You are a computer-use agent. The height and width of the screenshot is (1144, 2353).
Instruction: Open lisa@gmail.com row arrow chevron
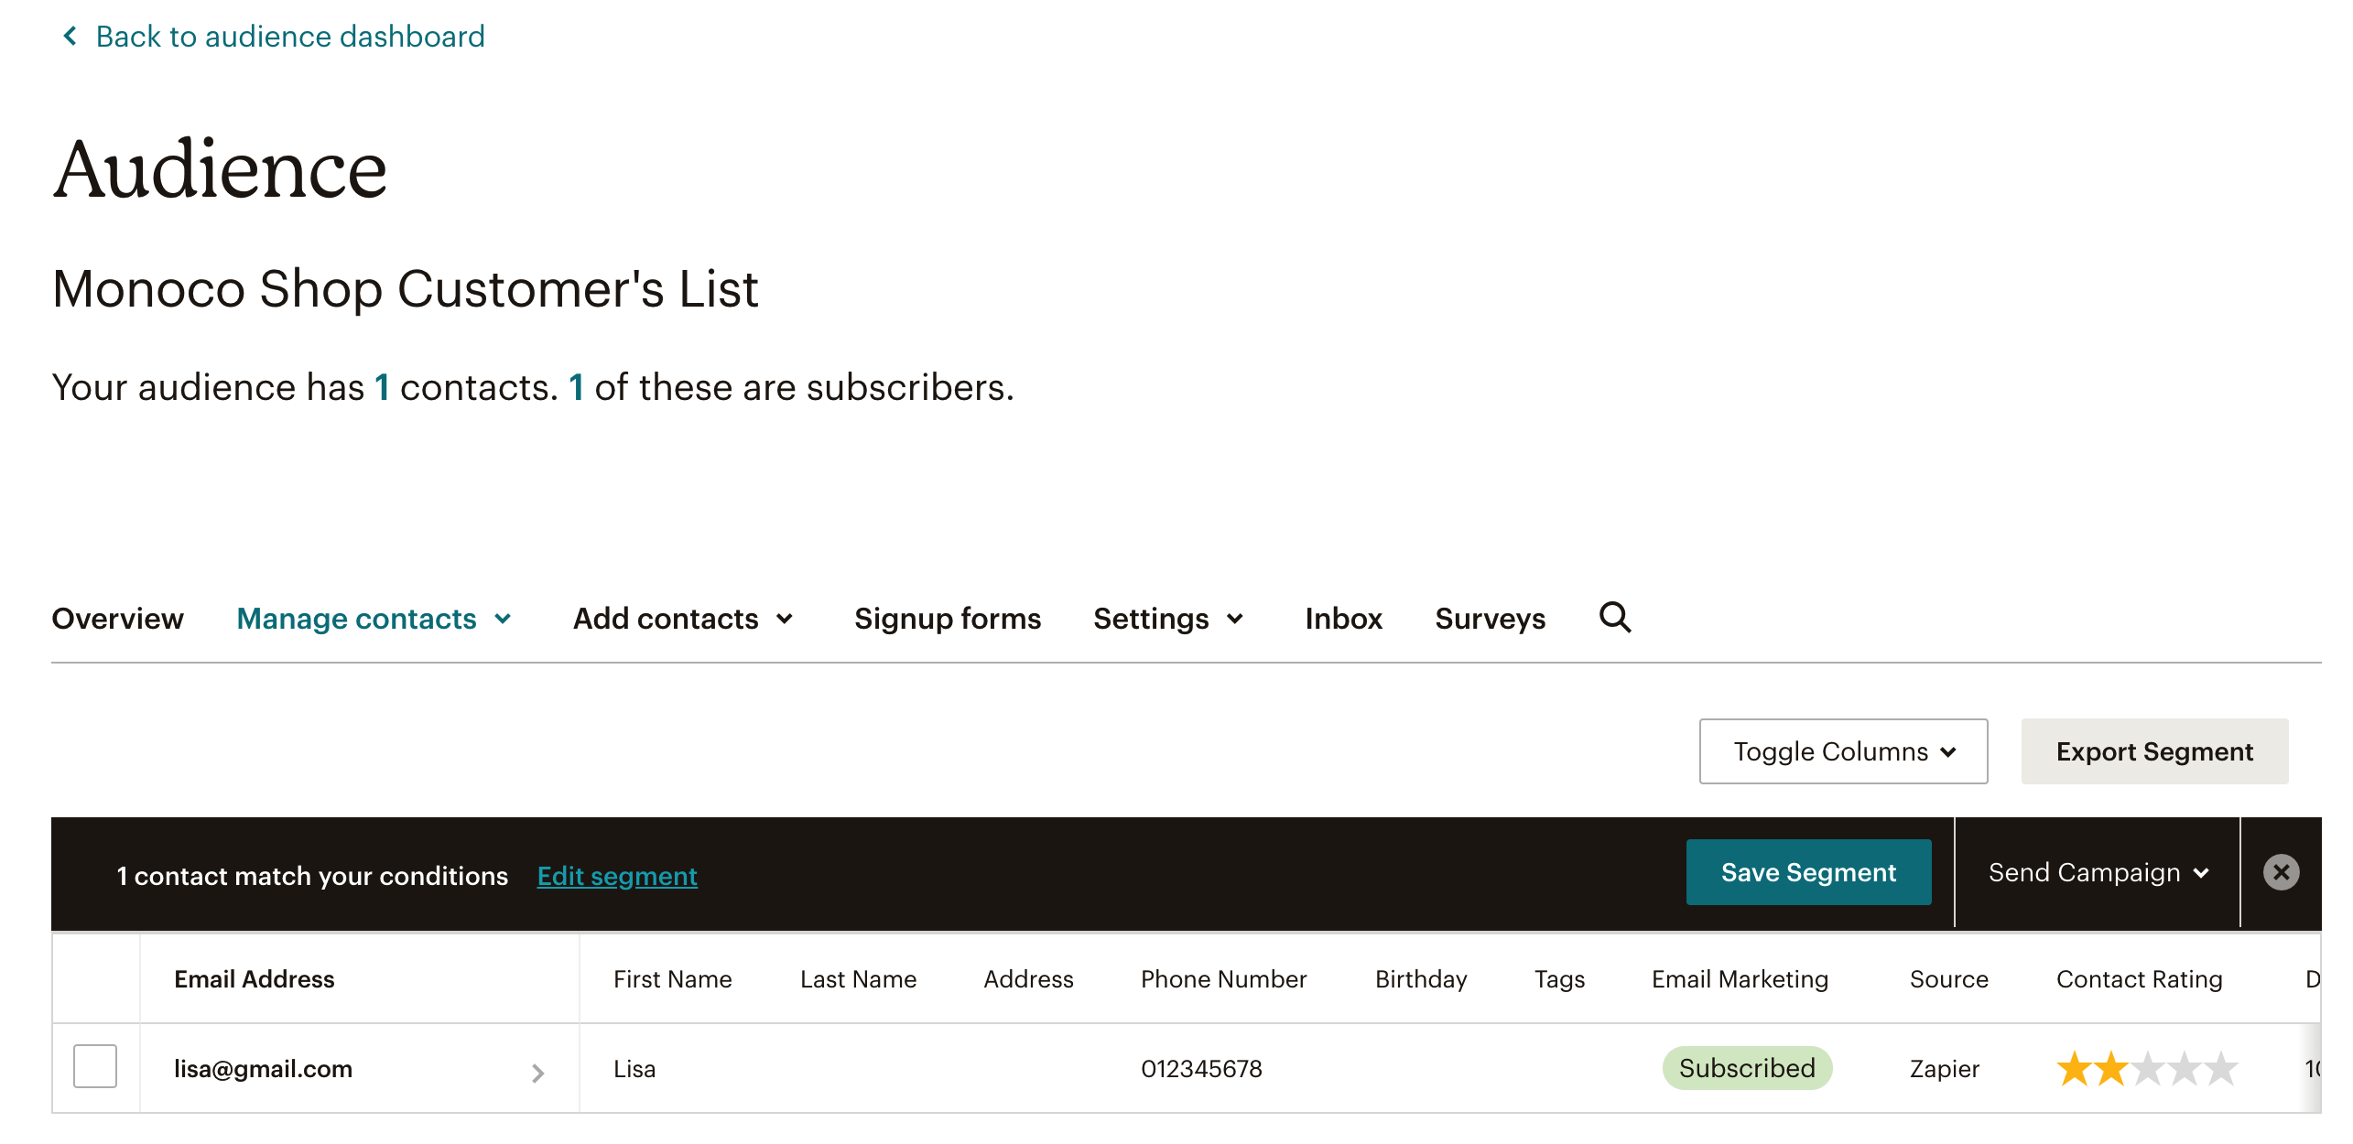coord(538,1073)
